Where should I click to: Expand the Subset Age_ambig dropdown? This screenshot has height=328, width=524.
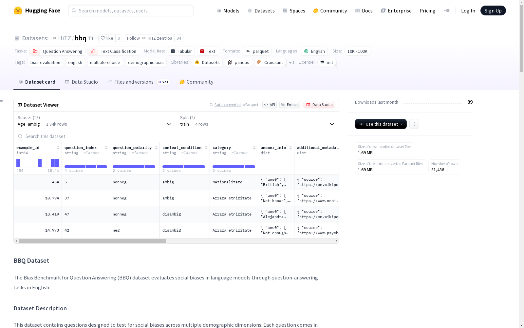(95, 121)
